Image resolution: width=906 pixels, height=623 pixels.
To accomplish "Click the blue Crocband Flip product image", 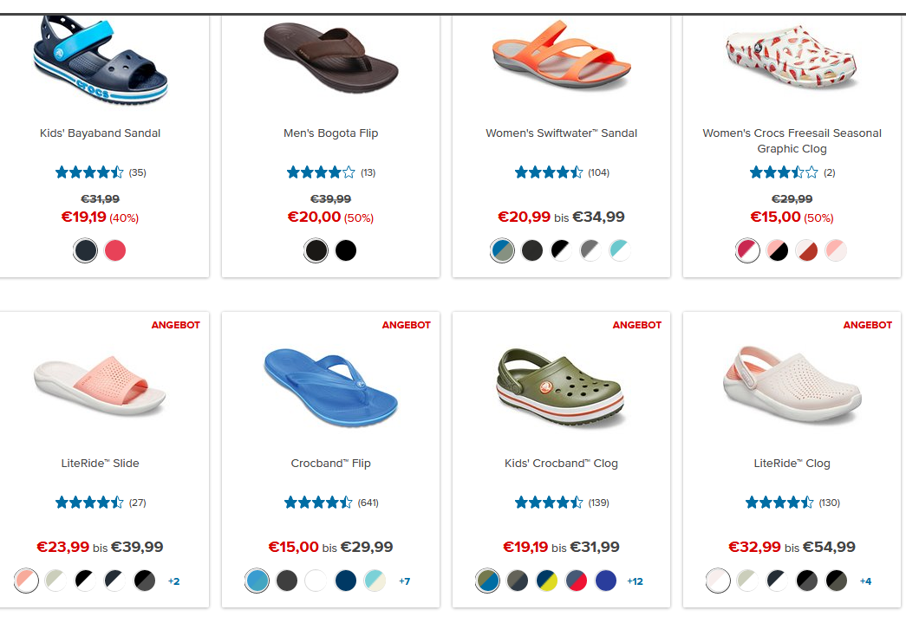I will point(330,386).
